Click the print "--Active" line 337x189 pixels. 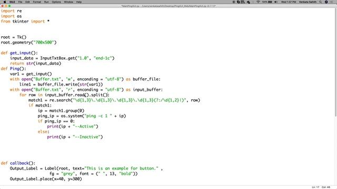(73, 127)
